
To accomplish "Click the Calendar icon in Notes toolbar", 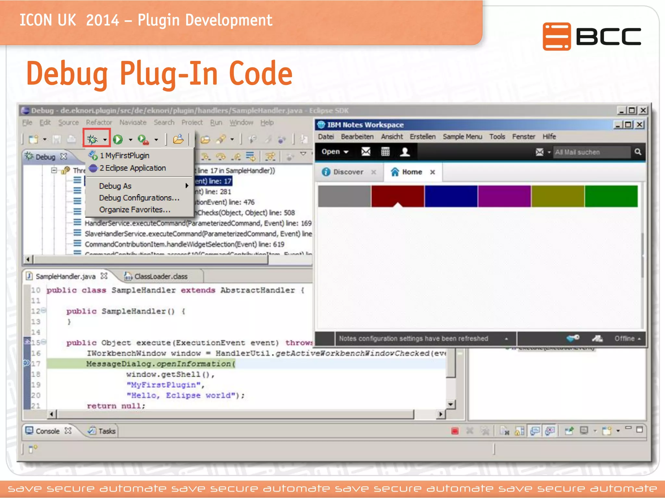I will coord(385,152).
